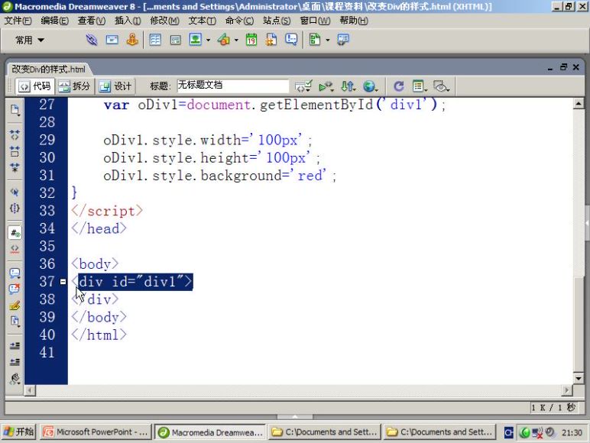The width and height of the screenshot is (590, 443).
Task: Open the Images icon dropdown arrow
Action: (x=208, y=40)
